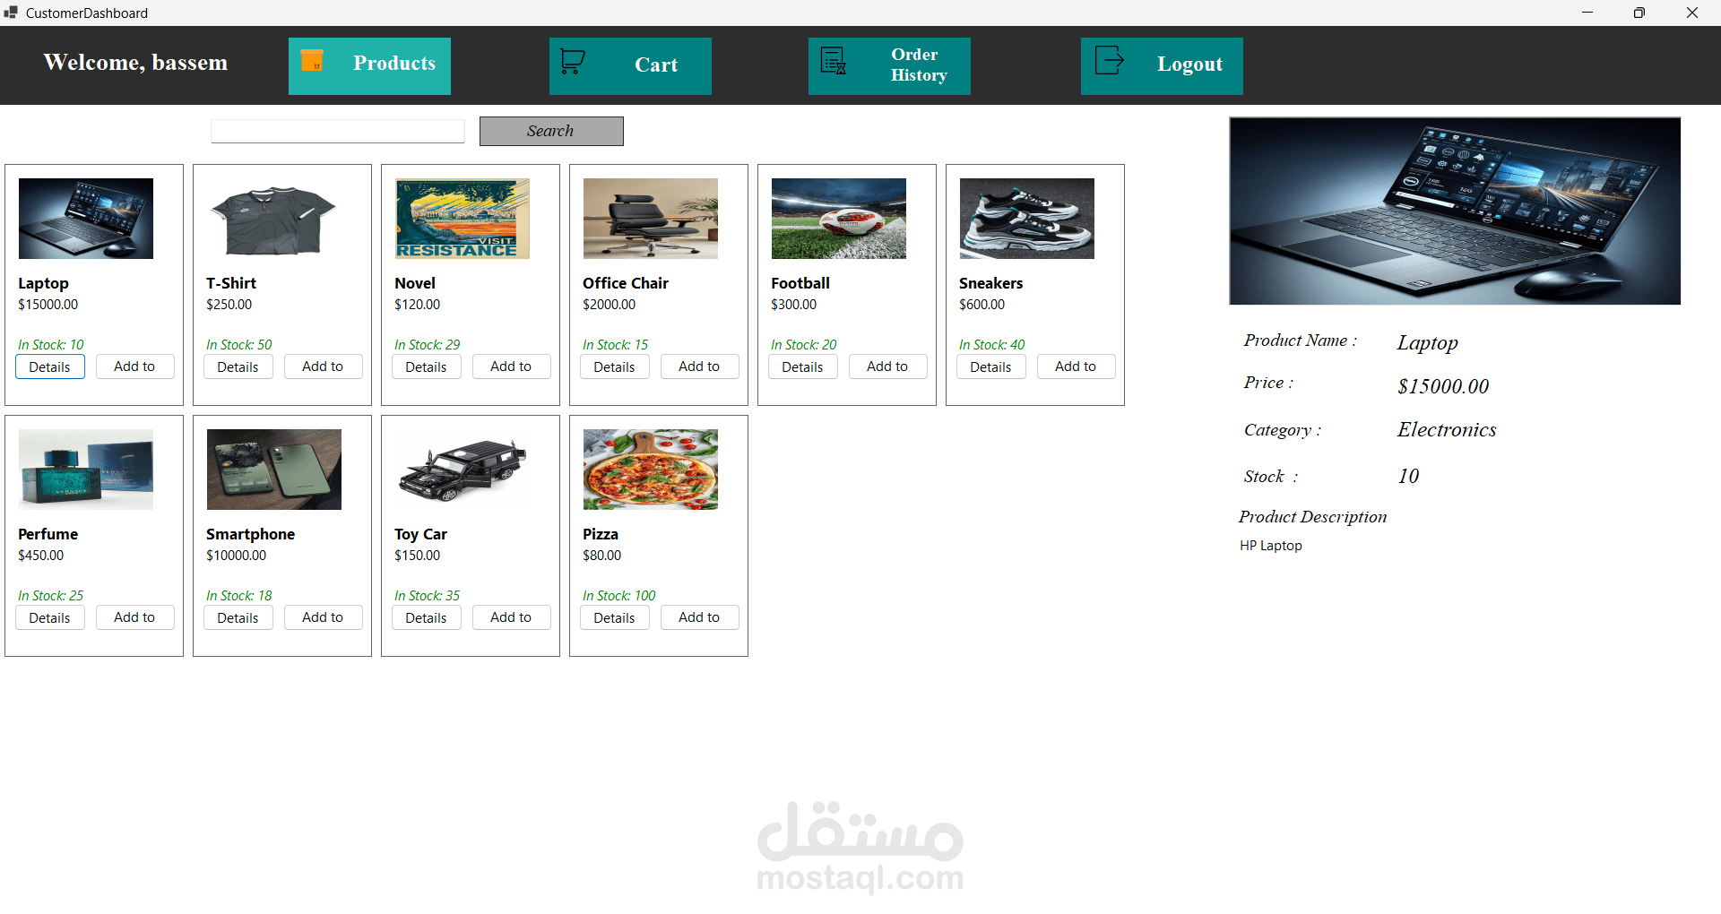Click the CustomerDashboard app icon in title bar
Viewport: 1721px width, 914px height.
click(x=10, y=13)
